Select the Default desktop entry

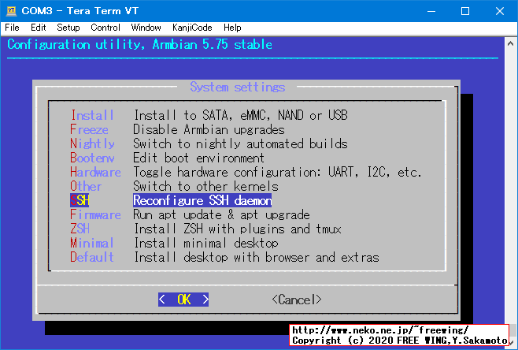(92, 257)
